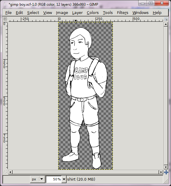This screenshot has width=171, height=186.
Task: Click the zoom-on-resize icon at top right
Action: point(166,19)
